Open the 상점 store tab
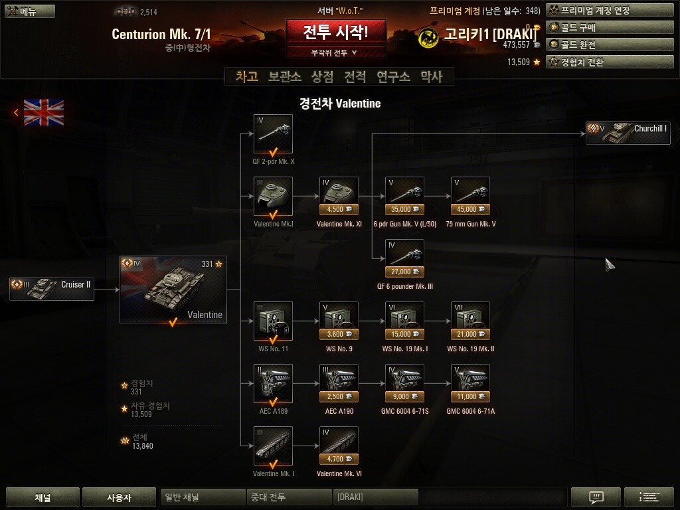680x510 pixels. 322,77
